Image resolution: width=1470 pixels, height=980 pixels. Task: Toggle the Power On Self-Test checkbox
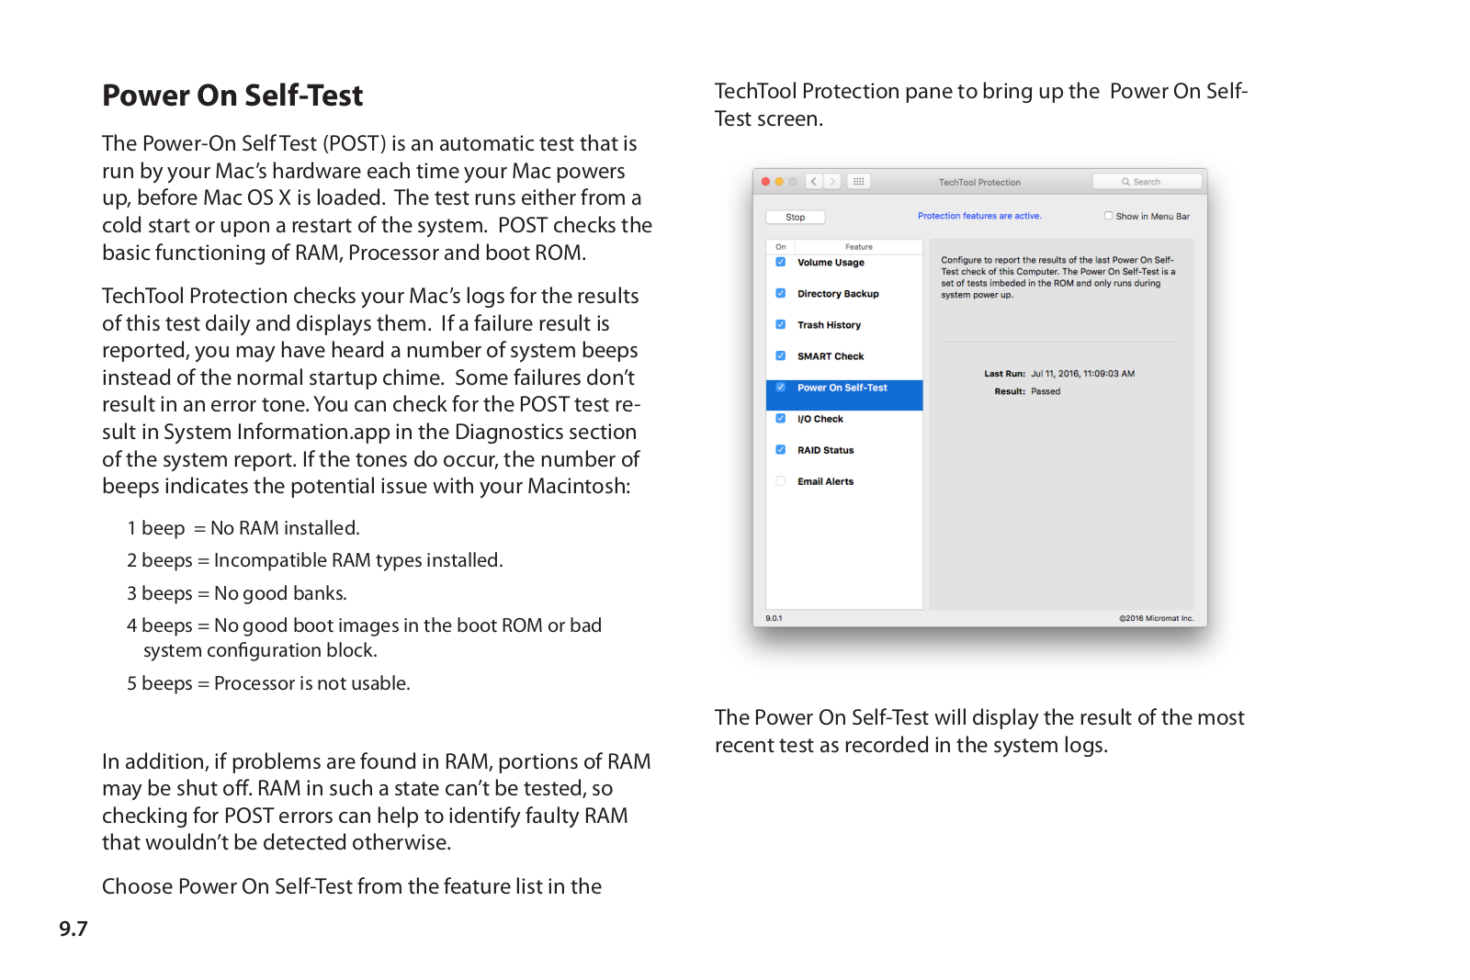(x=781, y=387)
